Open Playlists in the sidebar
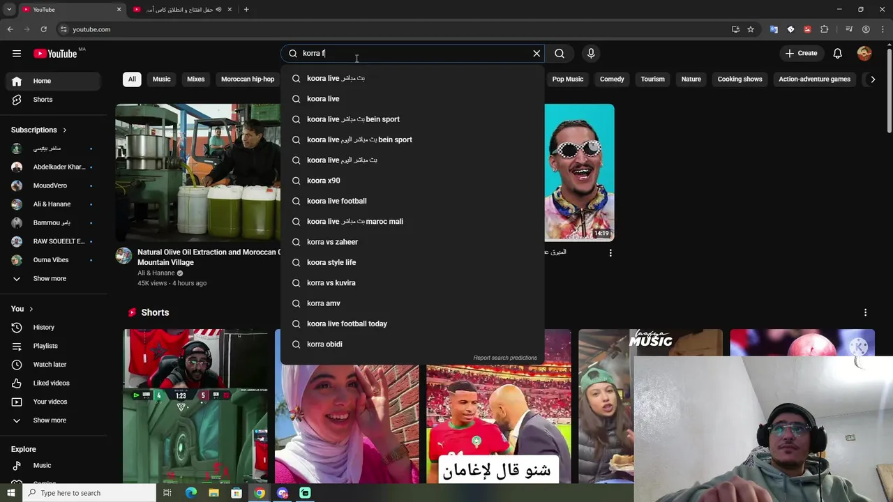Image resolution: width=893 pixels, height=502 pixels. [54, 346]
